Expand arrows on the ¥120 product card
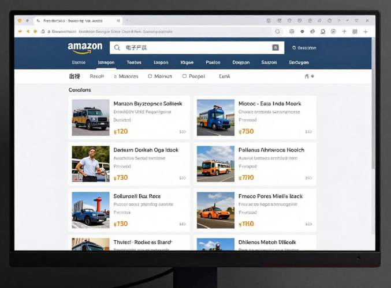 (183, 132)
